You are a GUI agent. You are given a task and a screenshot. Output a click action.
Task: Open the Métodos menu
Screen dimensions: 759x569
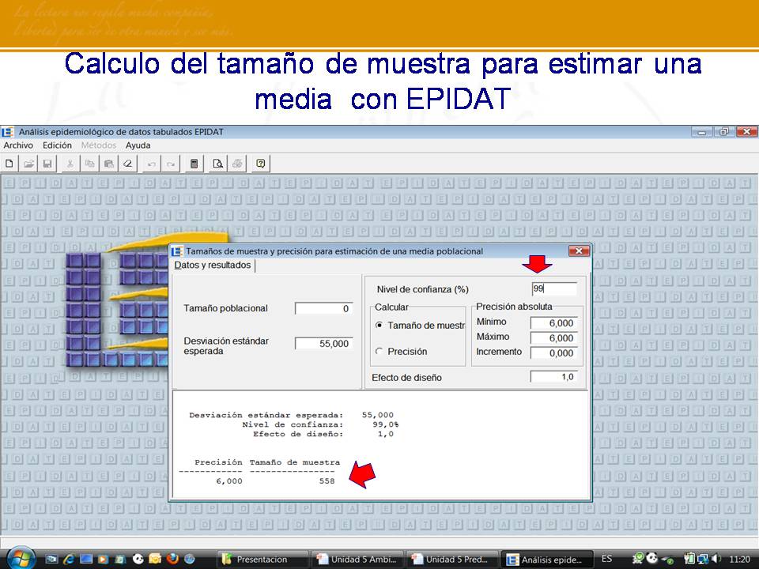[99, 145]
